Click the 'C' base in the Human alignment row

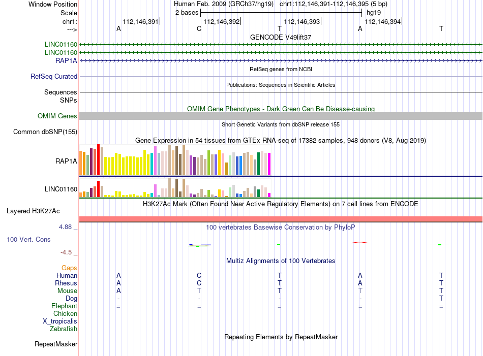pos(199,275)
